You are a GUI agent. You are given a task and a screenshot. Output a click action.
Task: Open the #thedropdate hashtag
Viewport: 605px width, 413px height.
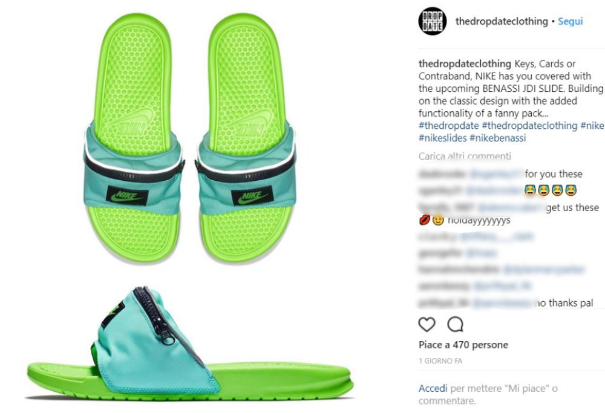click(x=449, y=126)
